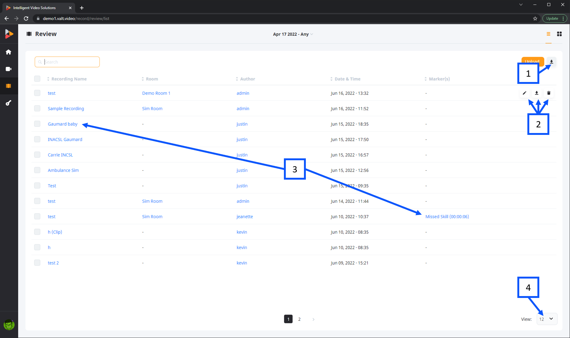Download the first test recording
Viewport: 570px width, 338px height.
click(x=536, y=93)
